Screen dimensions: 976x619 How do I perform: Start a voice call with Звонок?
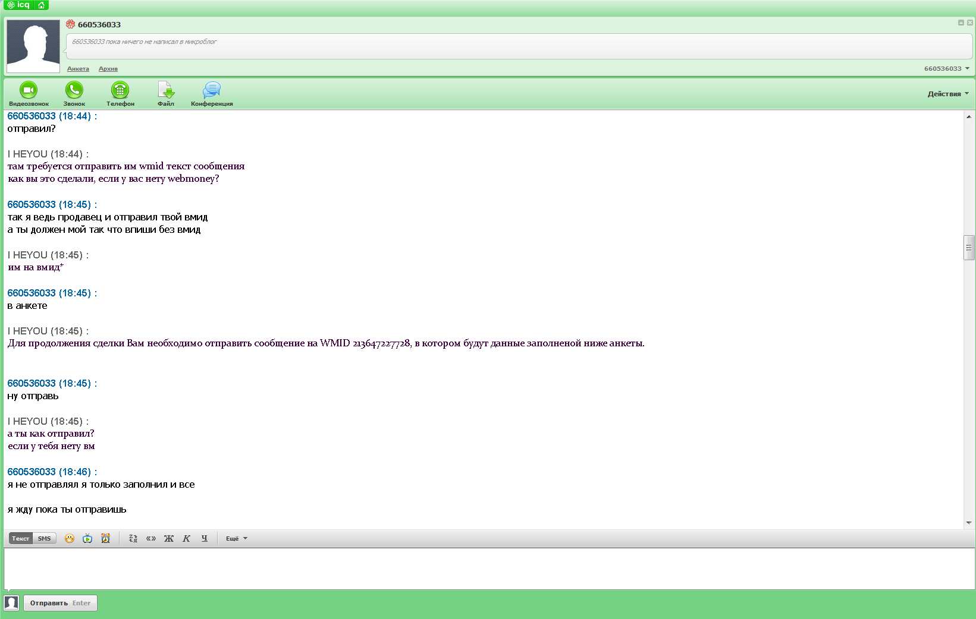(74, 94)
